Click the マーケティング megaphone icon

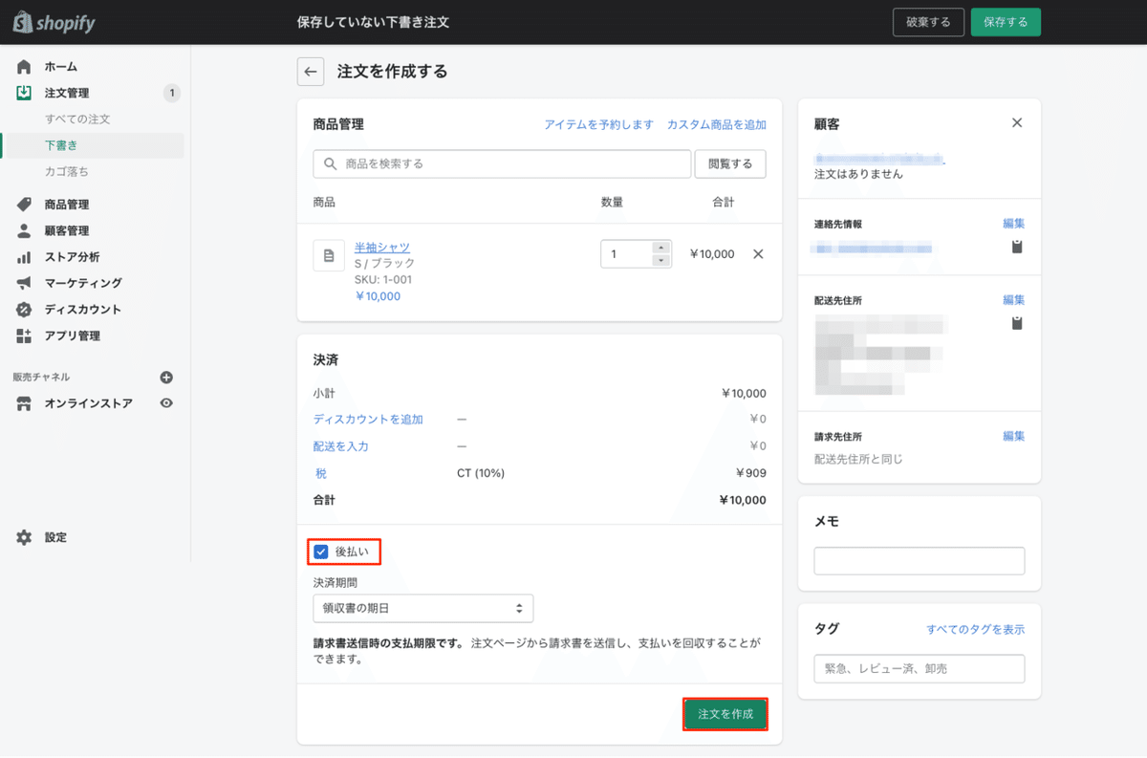pos(25,283)
